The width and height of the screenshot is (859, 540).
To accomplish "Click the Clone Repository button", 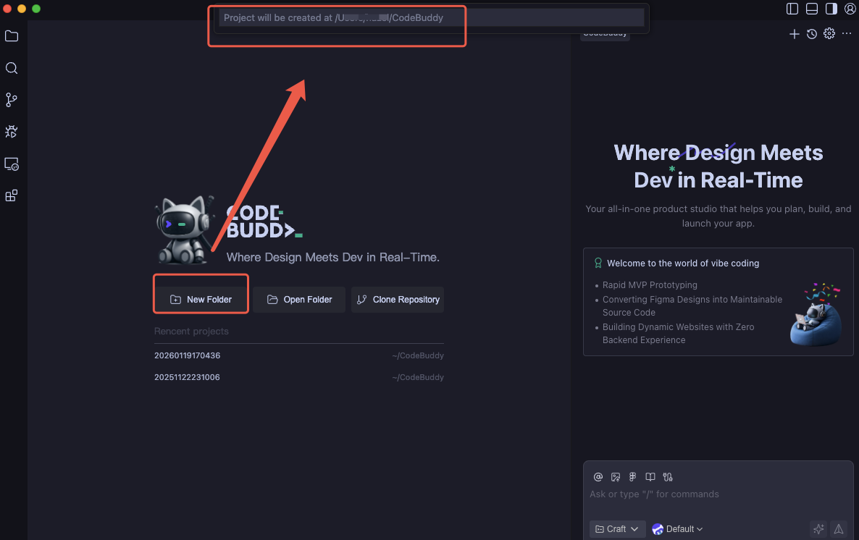I will tap(398, 300).
